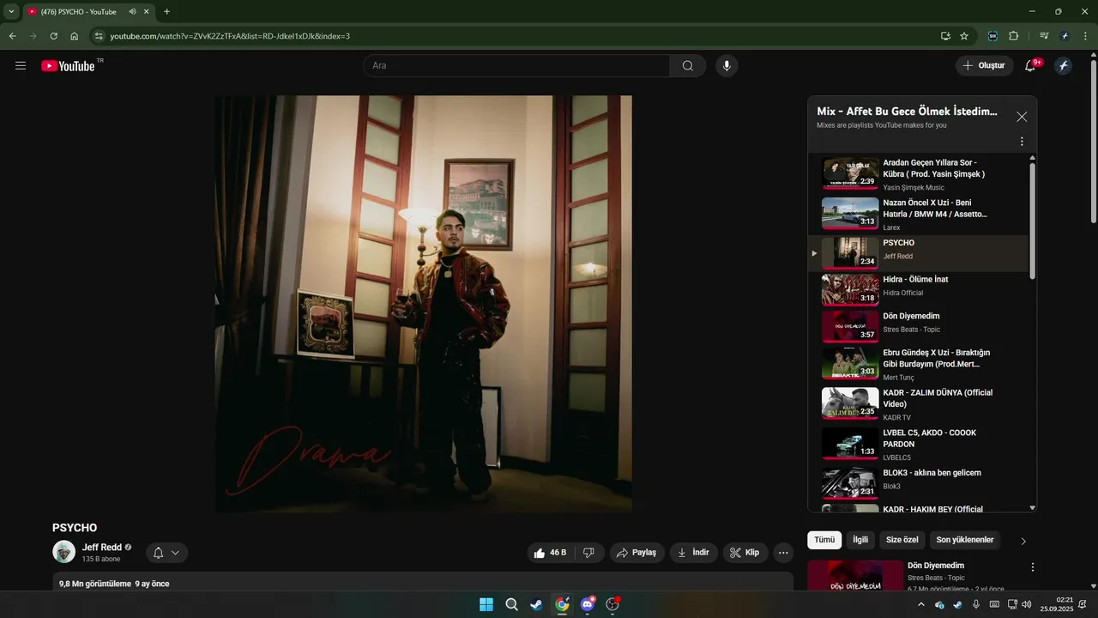1098x618 pixels.
Task: Open more actions next to Klip
Action: (x=783, y=553)
